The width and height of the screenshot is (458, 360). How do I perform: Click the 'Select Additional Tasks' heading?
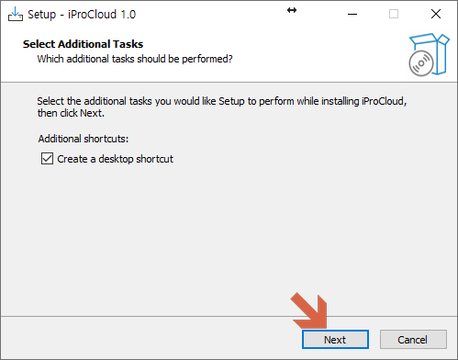click(83, 44)
